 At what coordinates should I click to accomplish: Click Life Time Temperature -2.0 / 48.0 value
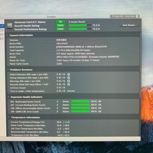63,129
